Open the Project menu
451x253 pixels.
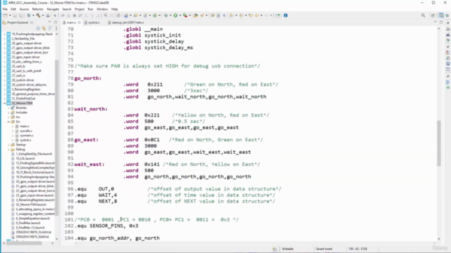[x=80, y=9]
